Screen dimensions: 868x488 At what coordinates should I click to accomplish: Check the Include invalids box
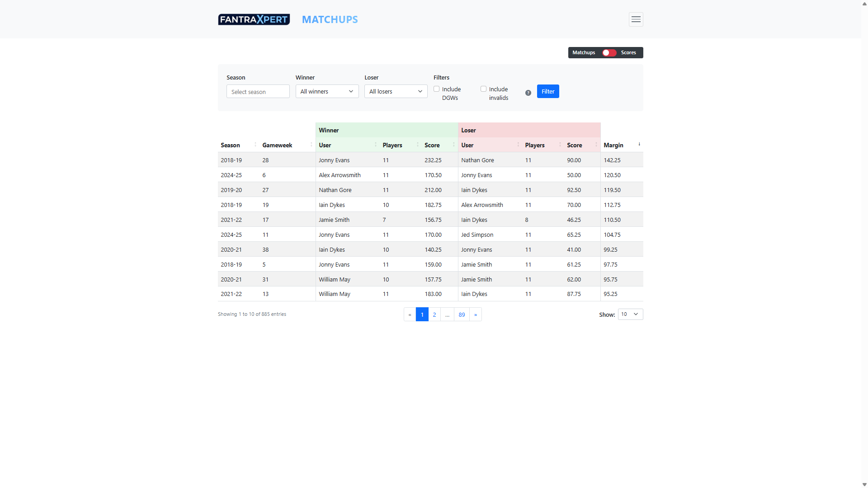[483, 89]
